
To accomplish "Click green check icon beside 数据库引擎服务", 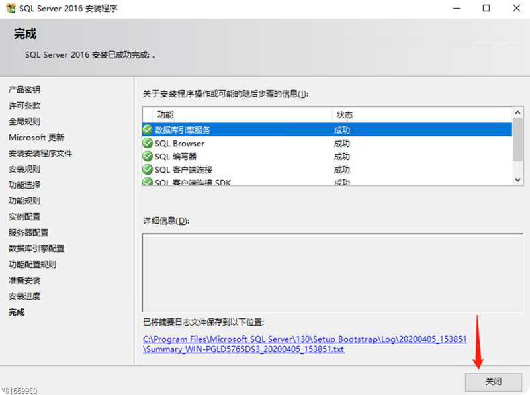I will coord(148,130).
